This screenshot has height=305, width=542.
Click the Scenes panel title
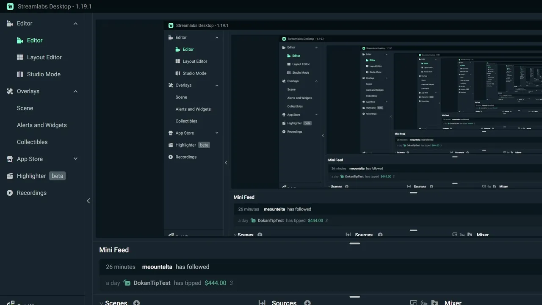tap(116, 303)
